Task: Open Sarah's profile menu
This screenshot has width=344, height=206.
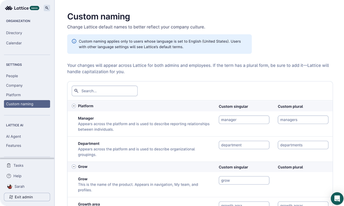Action: point(19,186)
